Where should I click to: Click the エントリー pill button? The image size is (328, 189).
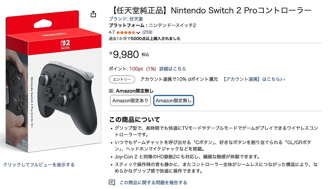(x=121, y=79)
